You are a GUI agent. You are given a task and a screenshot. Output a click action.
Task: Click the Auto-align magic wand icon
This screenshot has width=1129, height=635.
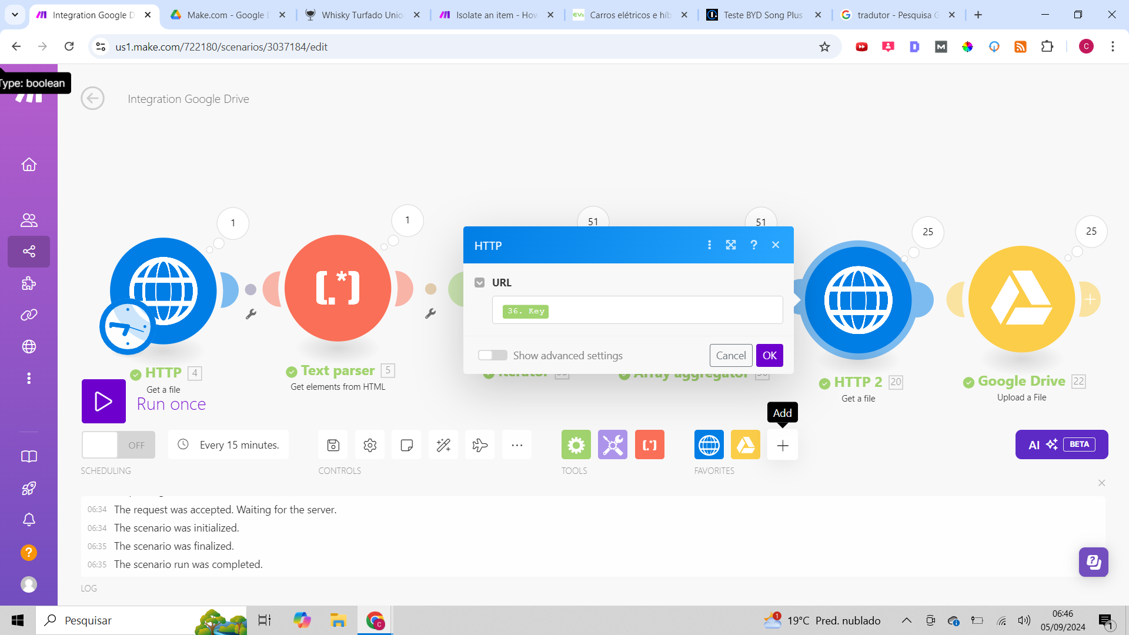pos(443,445)
